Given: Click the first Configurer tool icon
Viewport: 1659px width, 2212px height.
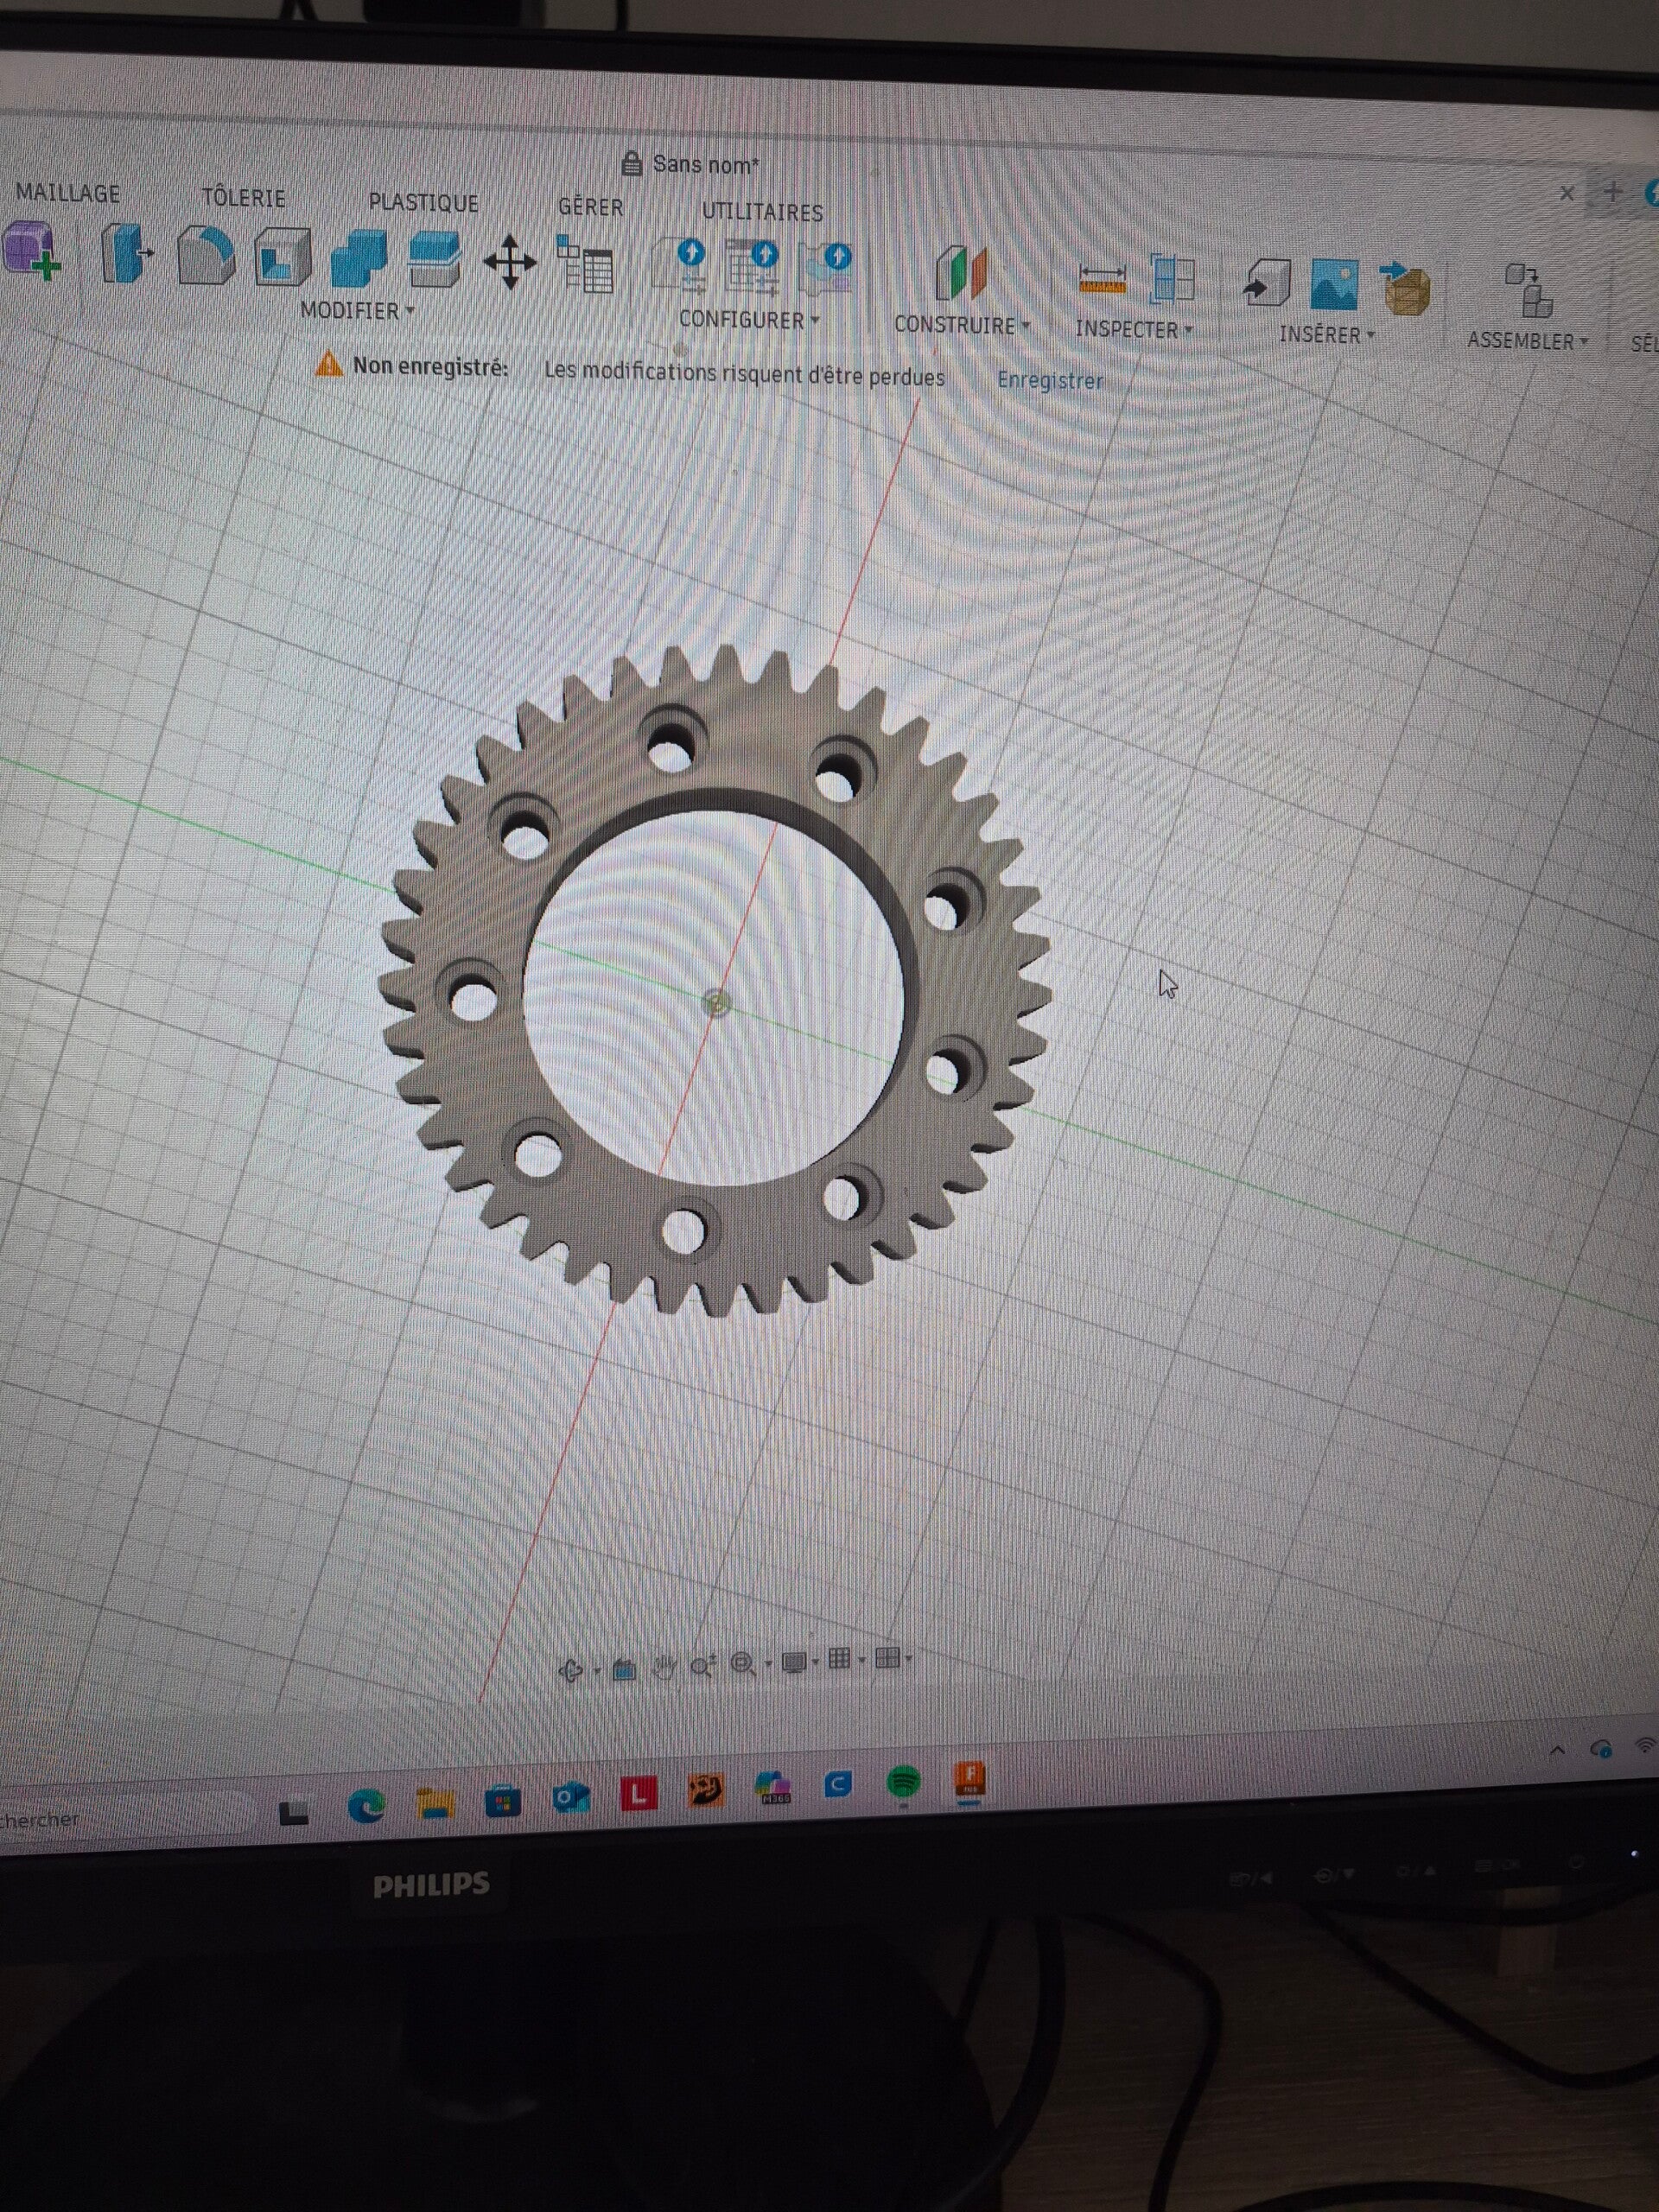Looking at the screenshot, I should pyautogui.click(x=680, y=267).
